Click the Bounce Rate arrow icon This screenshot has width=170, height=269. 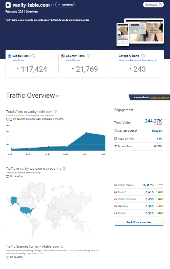pyautogui.click(x=115, y=146)
